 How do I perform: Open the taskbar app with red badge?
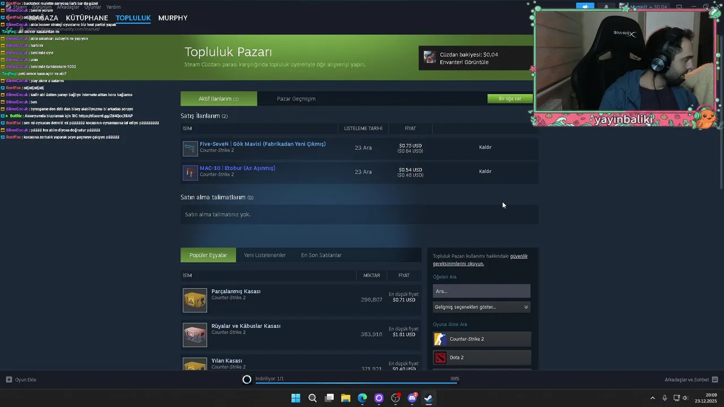coord(395,398)
